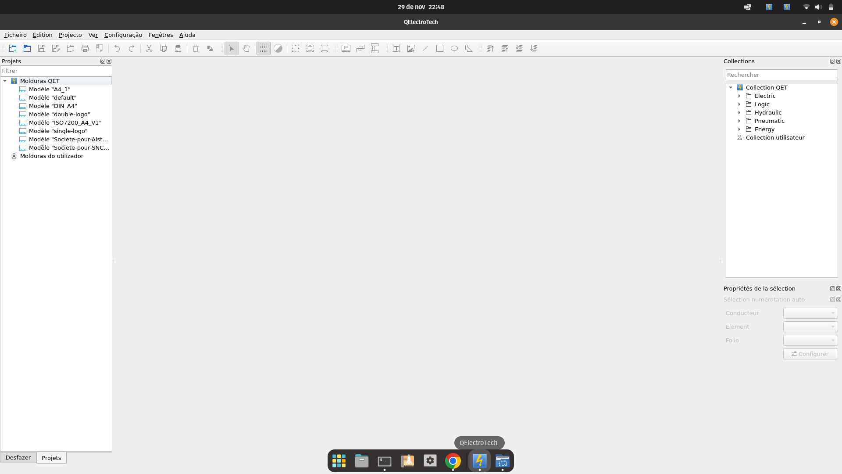
Task: Select the hand pan tool
Action: (246, 48)
